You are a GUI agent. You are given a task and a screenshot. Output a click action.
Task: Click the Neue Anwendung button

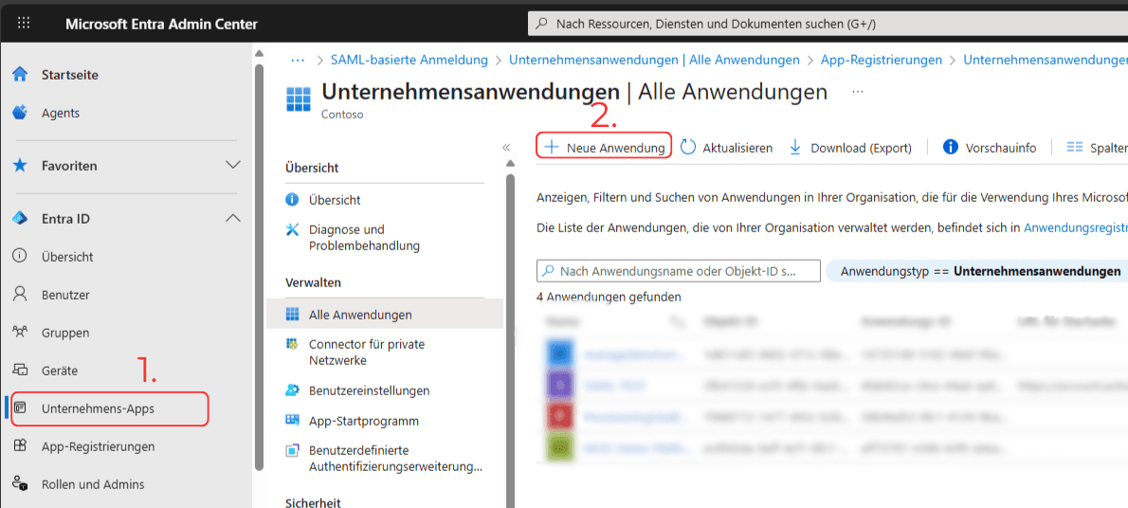(604, 147)
